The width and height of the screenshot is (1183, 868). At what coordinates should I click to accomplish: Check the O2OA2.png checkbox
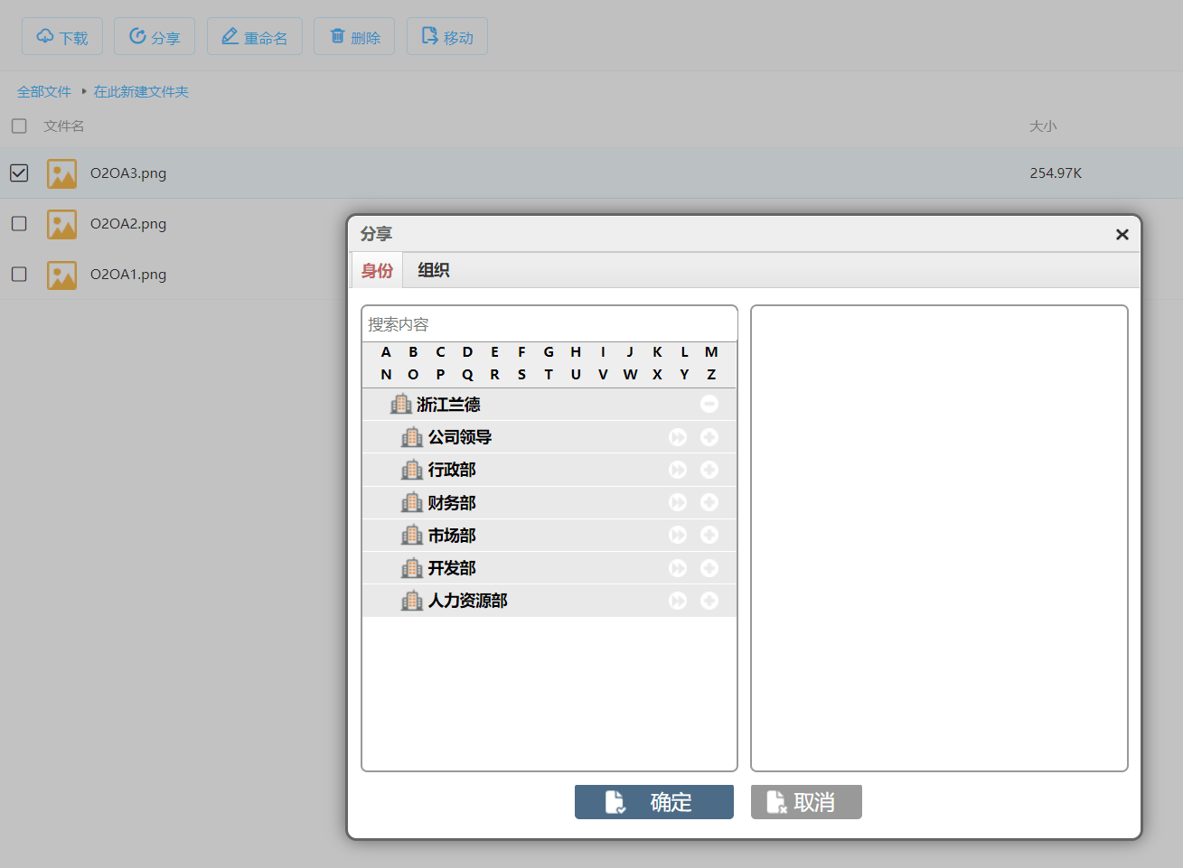coord(19,223)
